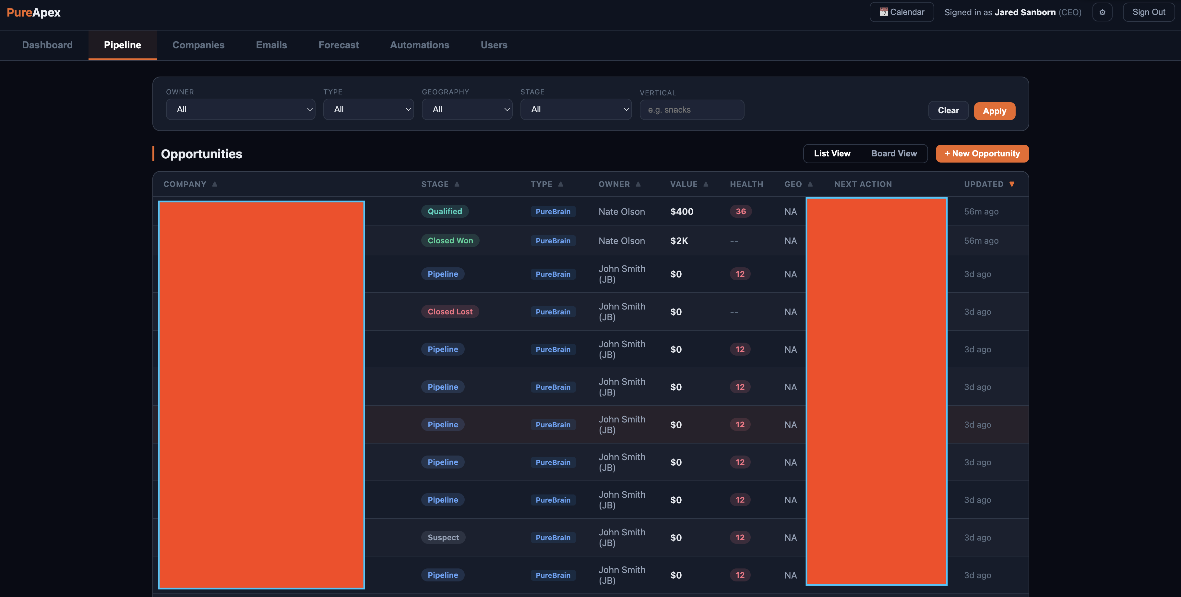This screenshot has height=597, width=1181.
Task: Click John Smith (JB) in Closed Lost row
Action: coord(622,311)
